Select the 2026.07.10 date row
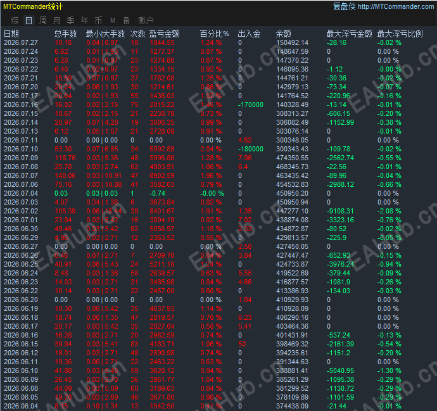 pyautogui.click(x=21, y=149)
